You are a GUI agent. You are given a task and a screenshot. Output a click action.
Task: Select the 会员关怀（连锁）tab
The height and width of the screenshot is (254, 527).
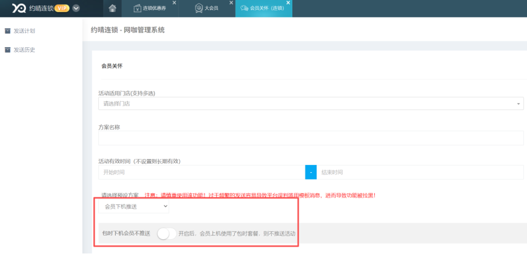click(x=263, y=8)
